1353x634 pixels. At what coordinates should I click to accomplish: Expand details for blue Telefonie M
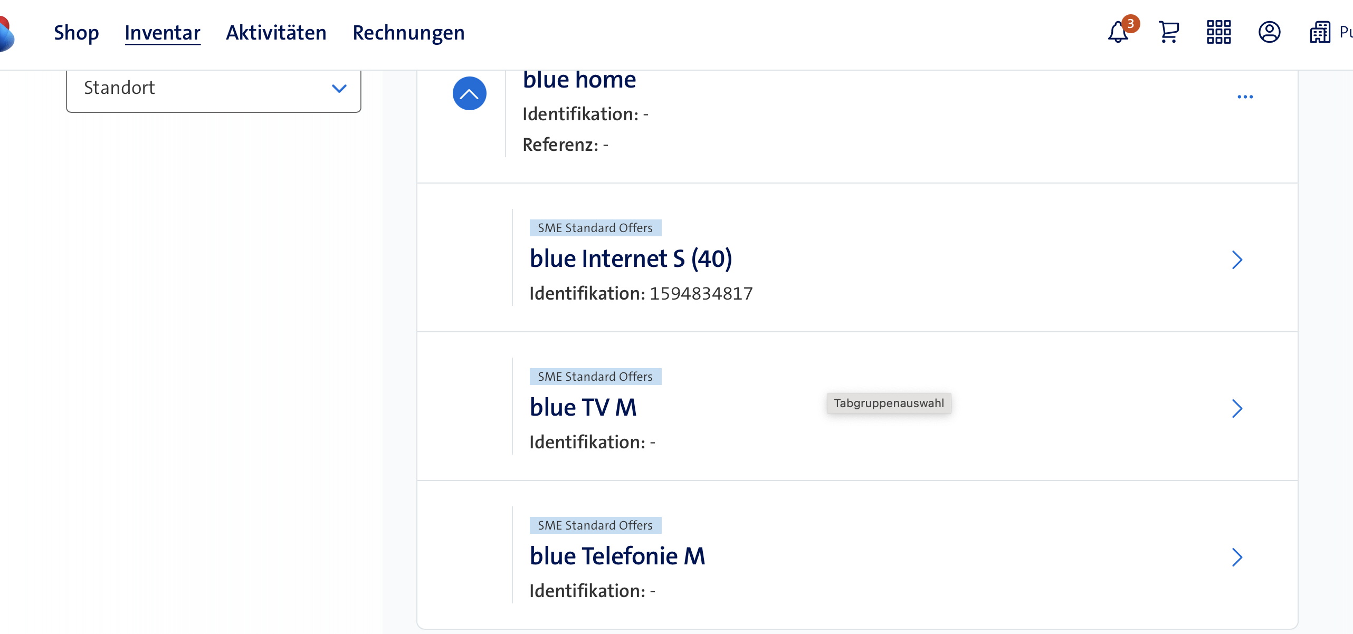coord(1238,558)
